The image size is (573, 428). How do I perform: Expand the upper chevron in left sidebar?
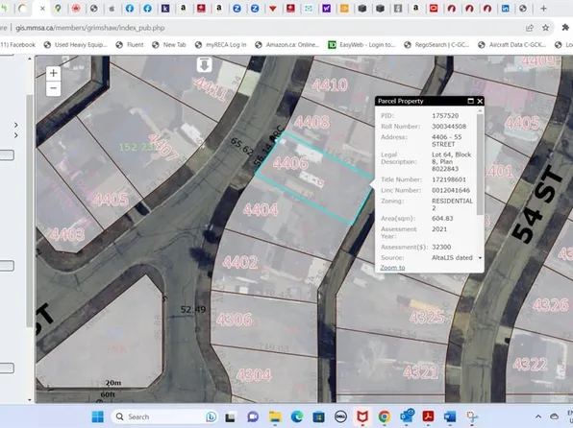click(15, 125)
